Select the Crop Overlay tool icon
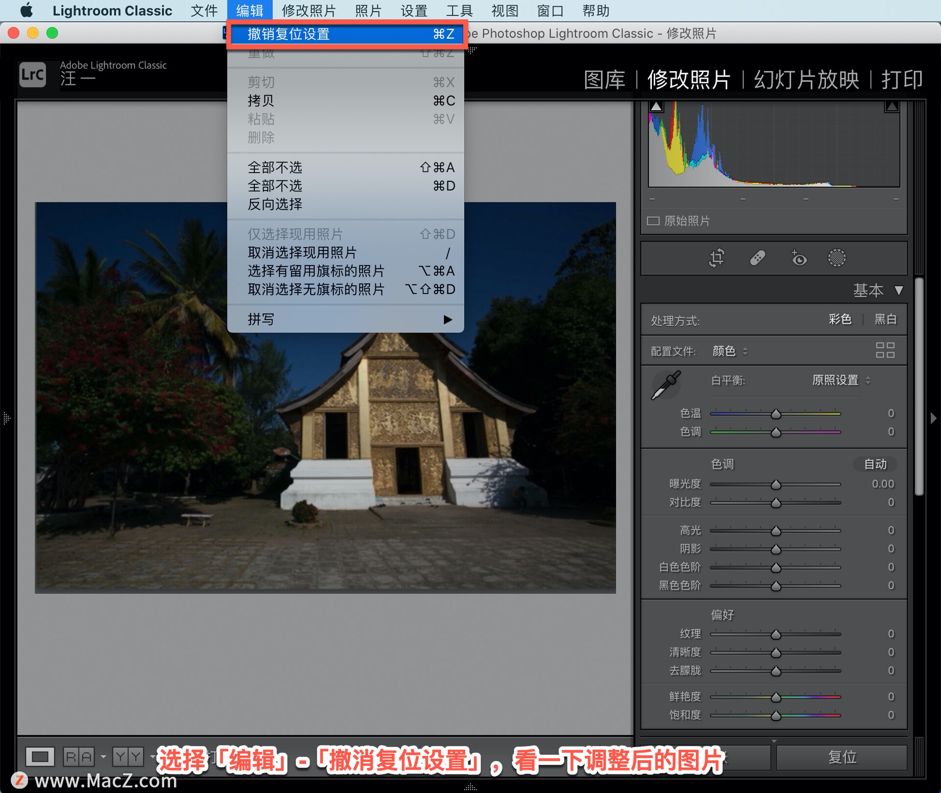 click(x=717, y=258)
